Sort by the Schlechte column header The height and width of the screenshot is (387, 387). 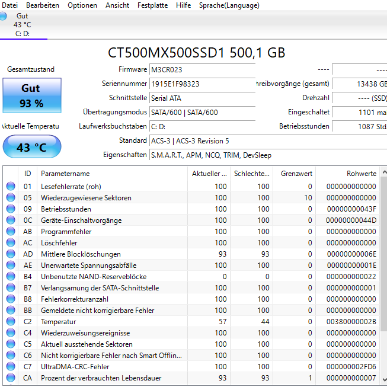(x=251, y=174)
